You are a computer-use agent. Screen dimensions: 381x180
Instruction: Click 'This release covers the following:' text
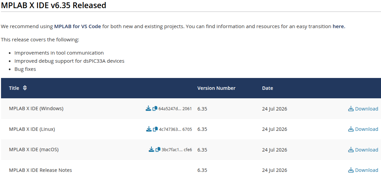tap(40, 39)
